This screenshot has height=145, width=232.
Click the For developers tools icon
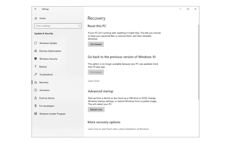coord(36,106)
